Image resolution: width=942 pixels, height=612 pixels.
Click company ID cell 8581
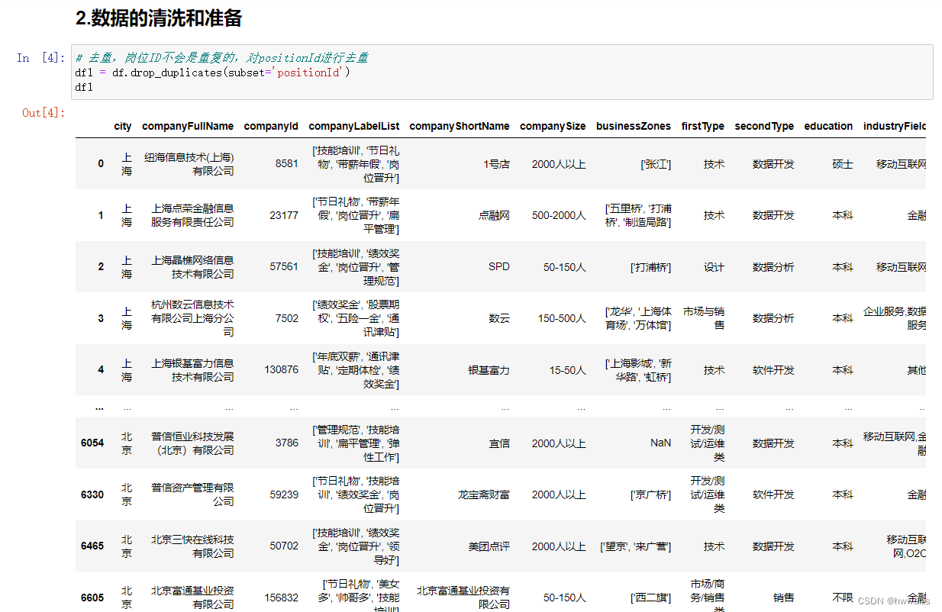(287, 163)
